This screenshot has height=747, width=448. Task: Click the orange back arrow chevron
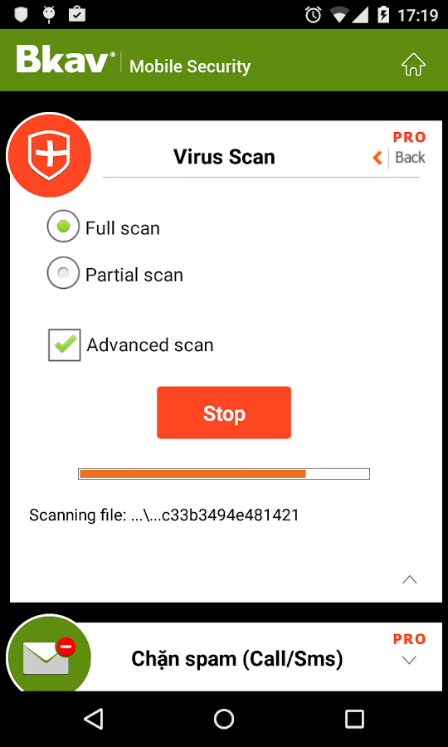click(377, 158)
